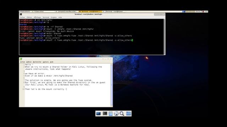Switch to the Sans titre taskbar window

[43, 12]
